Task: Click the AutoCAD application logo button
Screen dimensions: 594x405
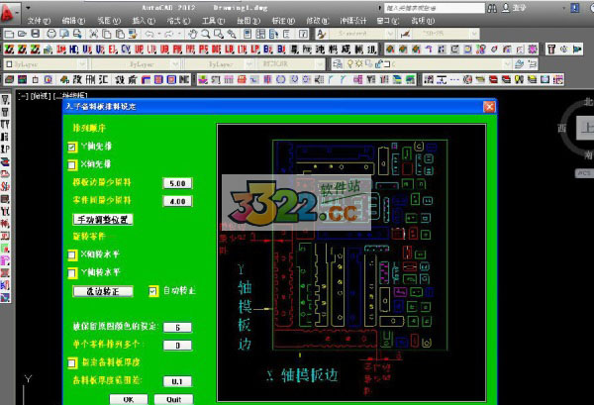Action: click(x=8, y=13)
